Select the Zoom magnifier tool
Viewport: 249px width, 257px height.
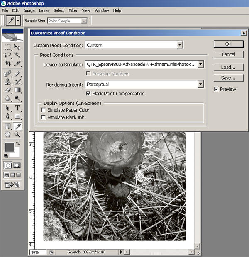coord(17,134)
